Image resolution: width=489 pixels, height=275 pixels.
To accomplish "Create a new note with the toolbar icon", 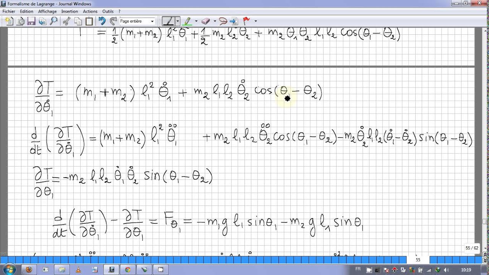I will (x=10, y=21).
